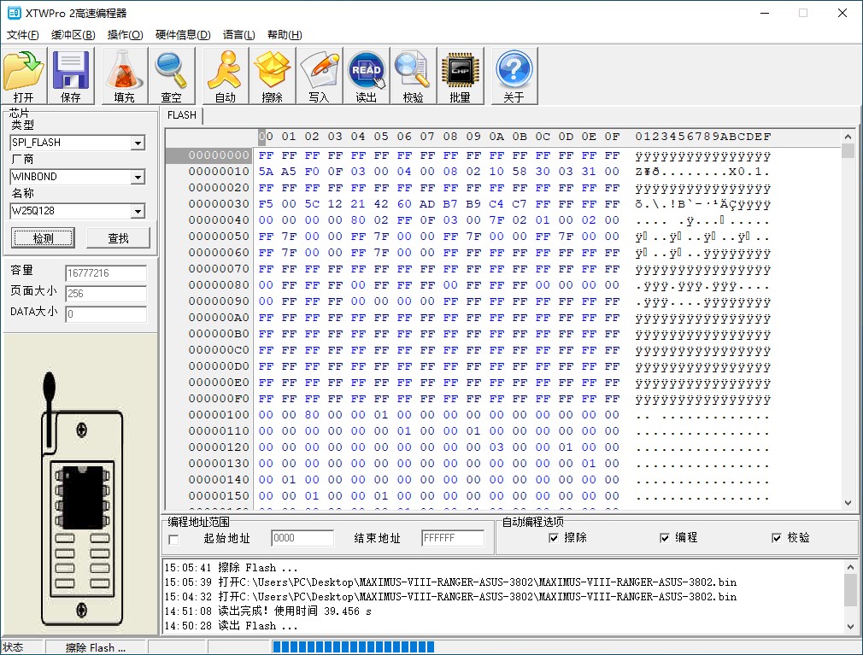
Task: Enable the 起始地址 address range checkbox
Action: (x=174, y=539)
